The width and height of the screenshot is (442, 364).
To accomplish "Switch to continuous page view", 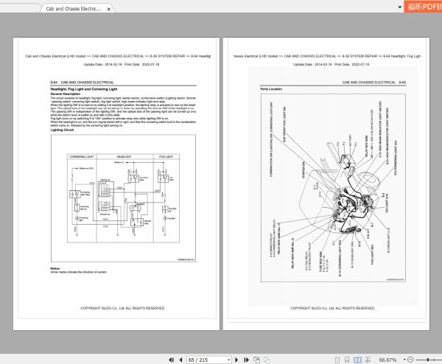I will 347,360.
